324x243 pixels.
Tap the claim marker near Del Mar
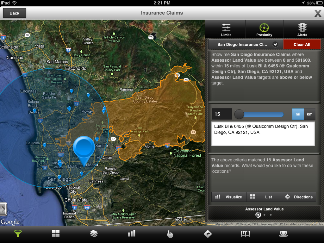[34, 111]
